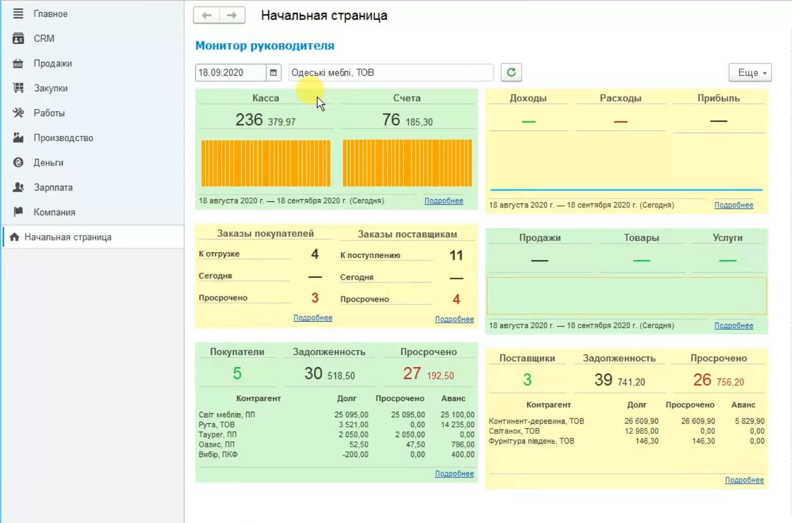Click the date field 18.09.2020
The height and width of the screenshot is (523, 792).
click(x=231, y=72)
